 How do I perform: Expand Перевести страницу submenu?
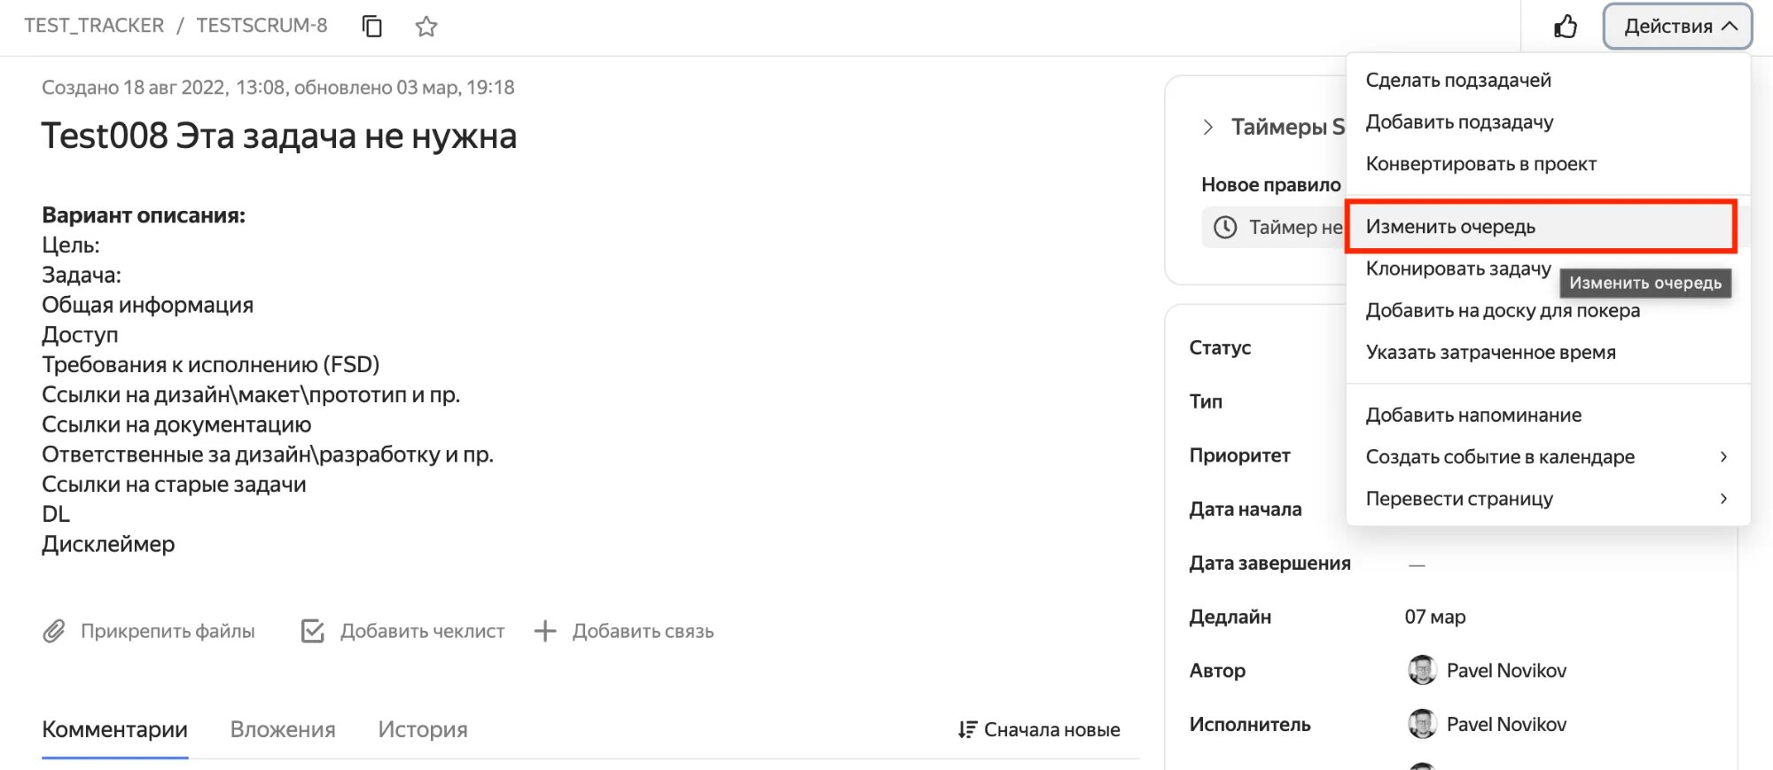point(1723,498)
